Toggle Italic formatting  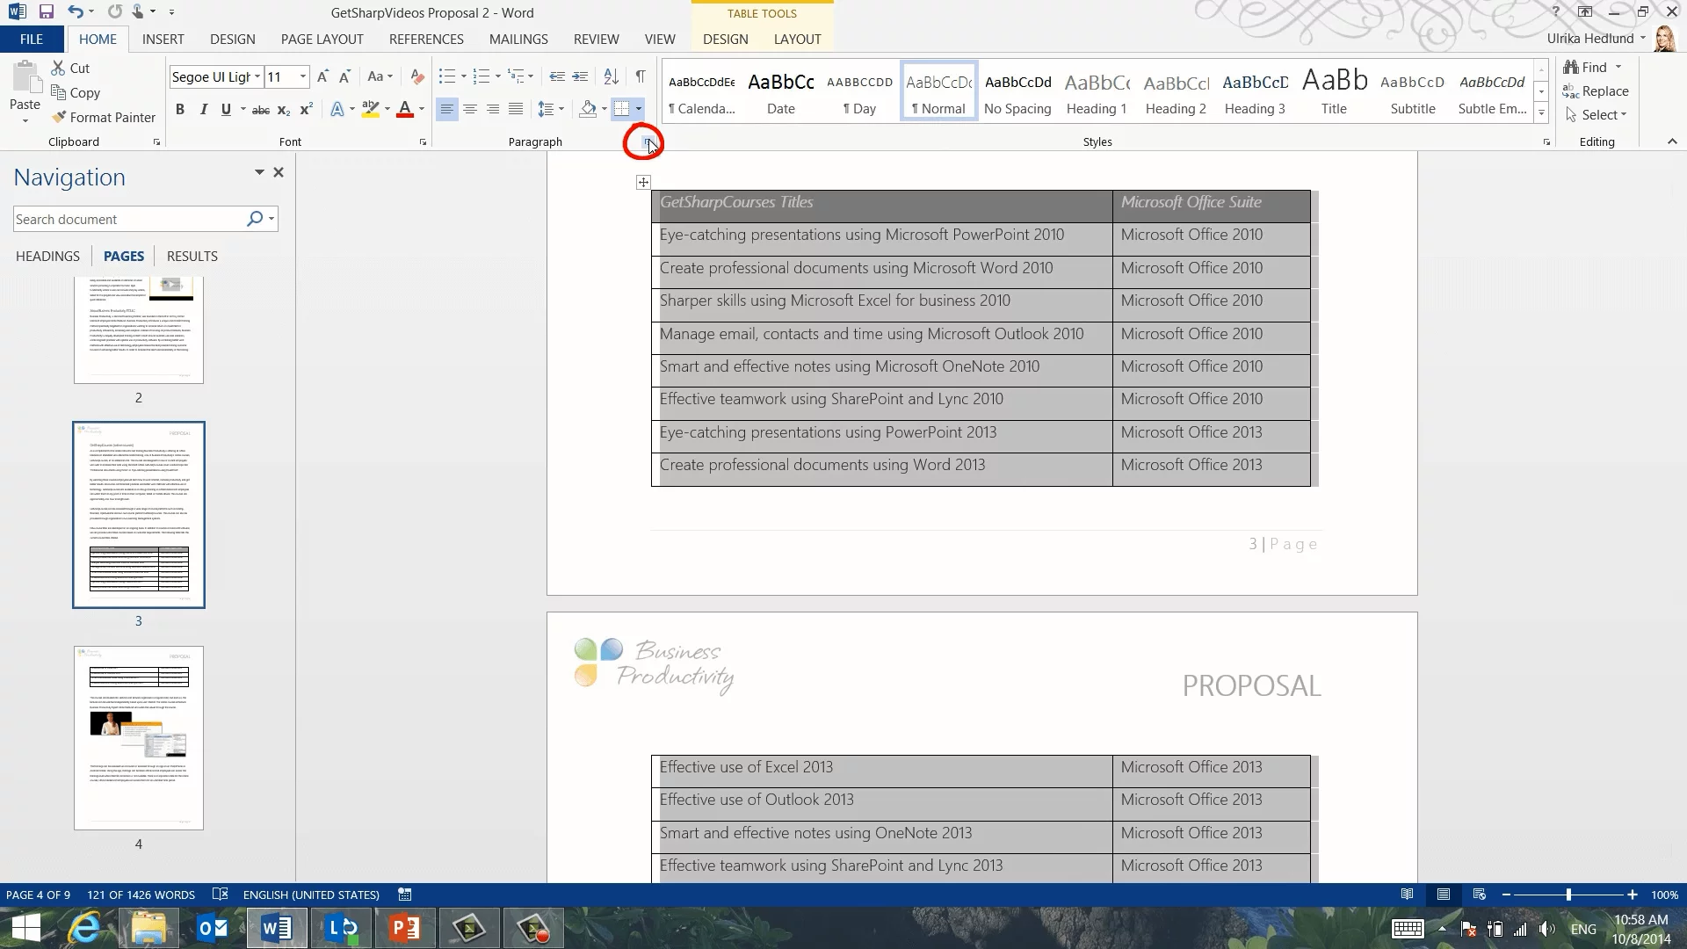pos(203,110)
